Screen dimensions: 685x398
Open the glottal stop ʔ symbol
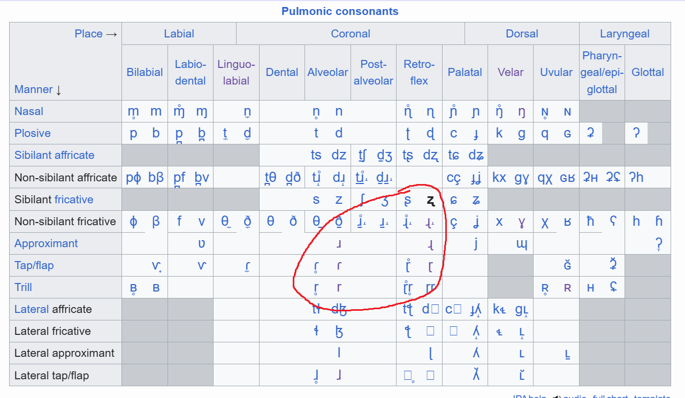pos(636,133)
